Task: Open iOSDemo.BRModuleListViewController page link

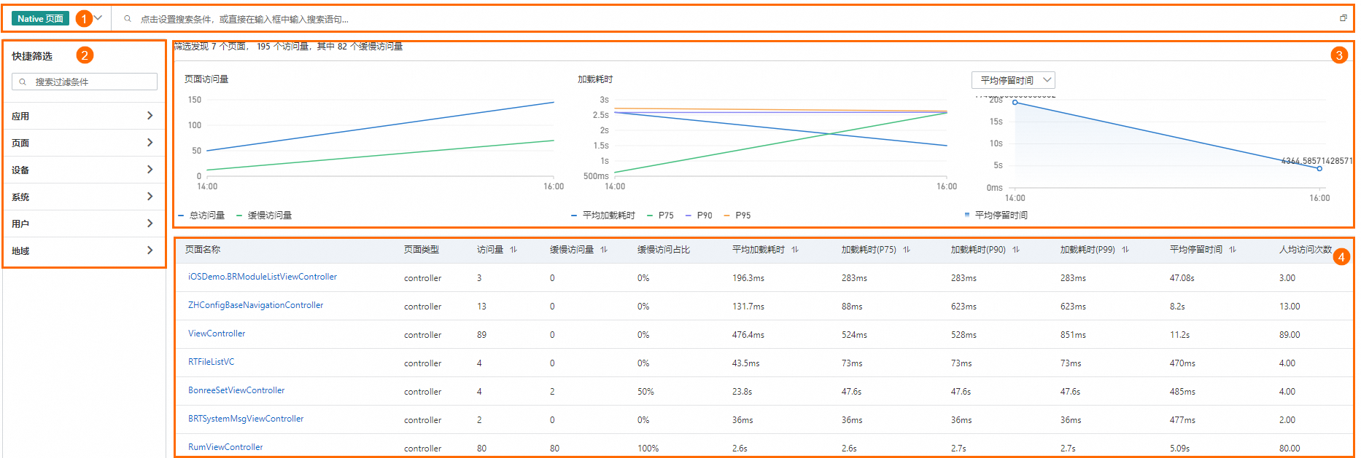Action: point(263,277)
